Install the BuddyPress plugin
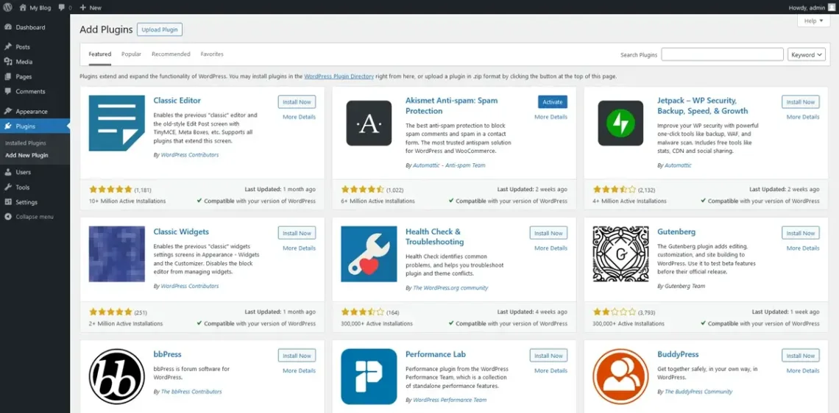 [801, 356]
